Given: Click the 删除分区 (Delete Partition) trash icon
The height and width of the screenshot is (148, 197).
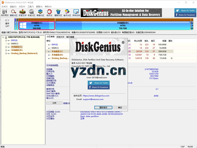Looking at the screenshot, I should pos(58,12).
